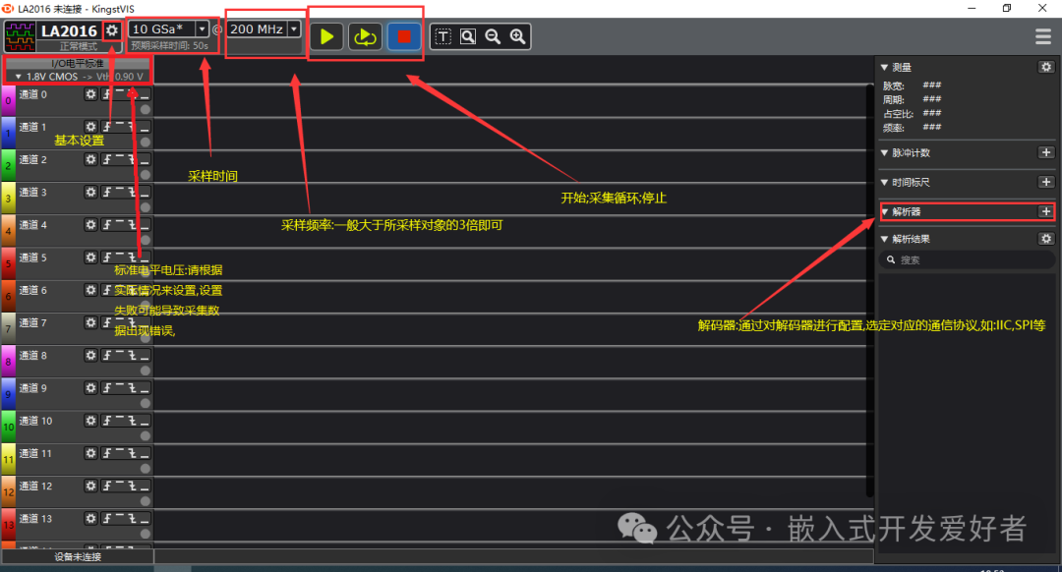1062x572 pixels.
Task: Collapse the 脉冲计数 section
Action: [884, 152]
